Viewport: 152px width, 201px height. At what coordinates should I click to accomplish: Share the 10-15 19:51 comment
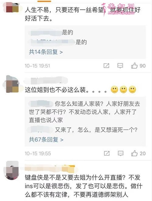[106, 66]
